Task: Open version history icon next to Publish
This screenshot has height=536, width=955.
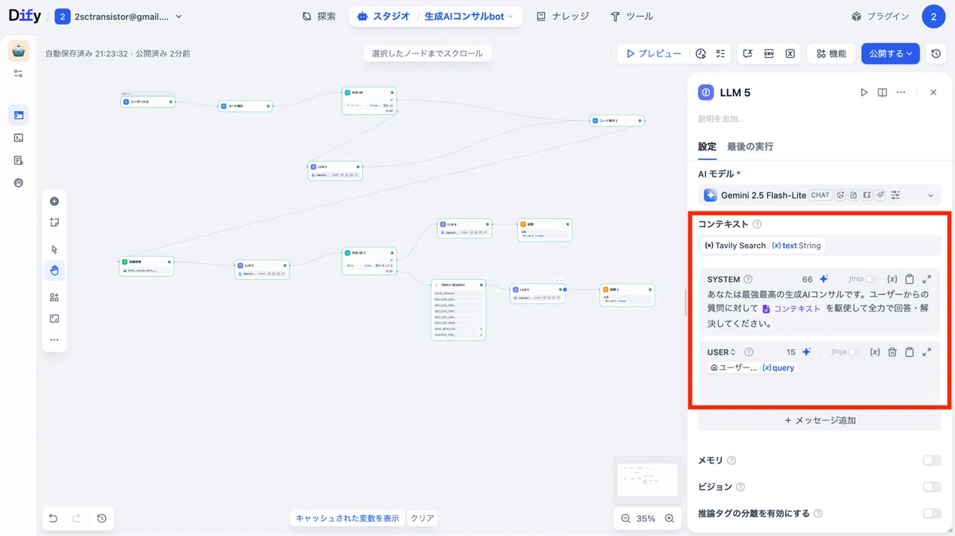Action: coord(937,53)
